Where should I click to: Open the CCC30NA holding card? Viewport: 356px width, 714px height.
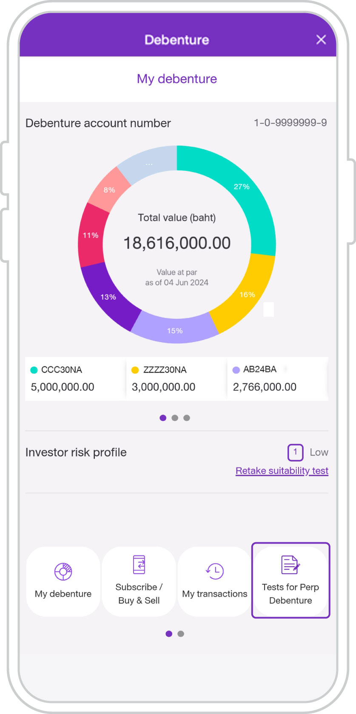point(75,379)
